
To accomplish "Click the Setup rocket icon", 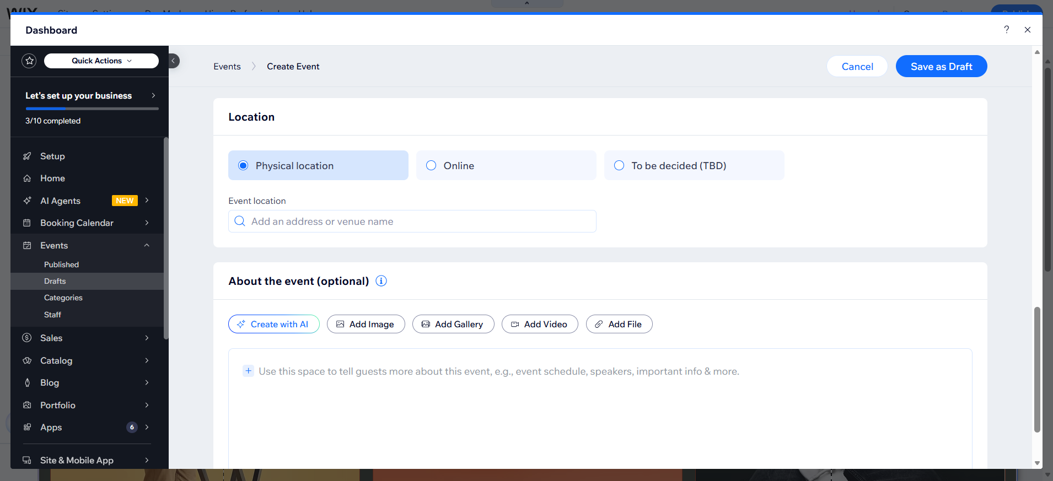I will (27, 156).
